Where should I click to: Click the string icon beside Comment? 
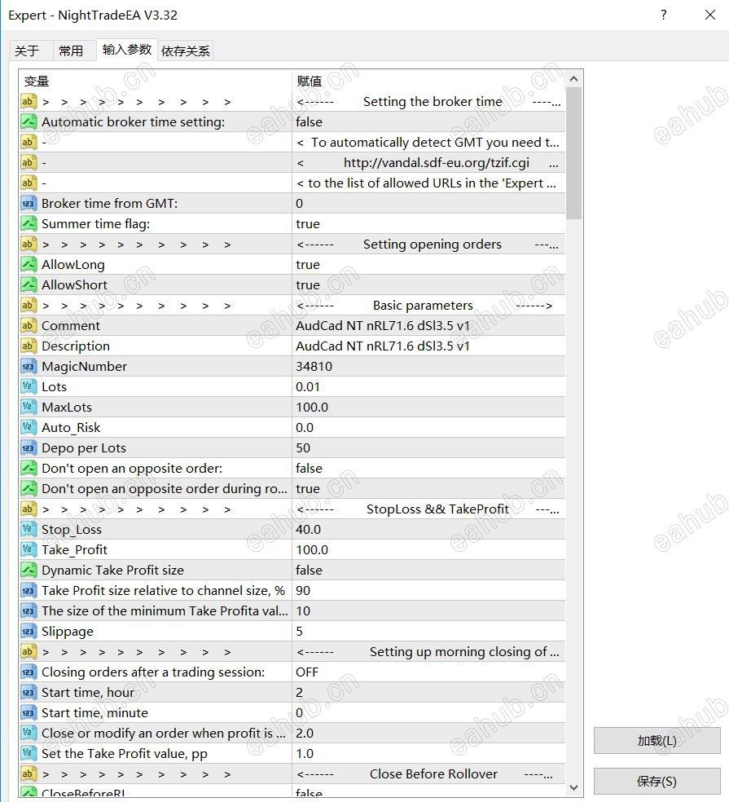coord(29,326)
